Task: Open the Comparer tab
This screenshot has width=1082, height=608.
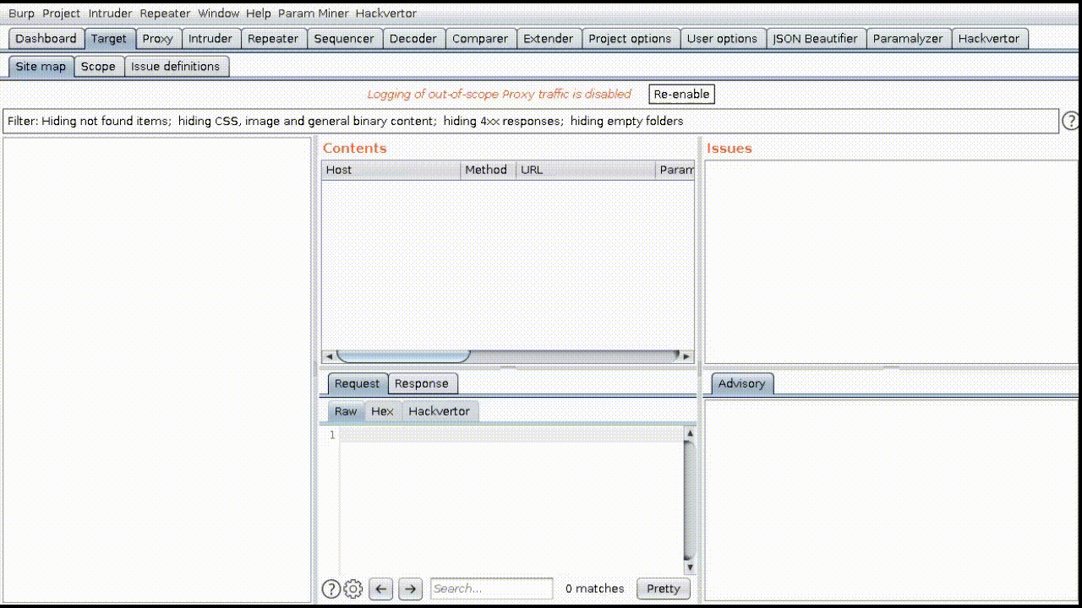Action: [x=480, y=39]
